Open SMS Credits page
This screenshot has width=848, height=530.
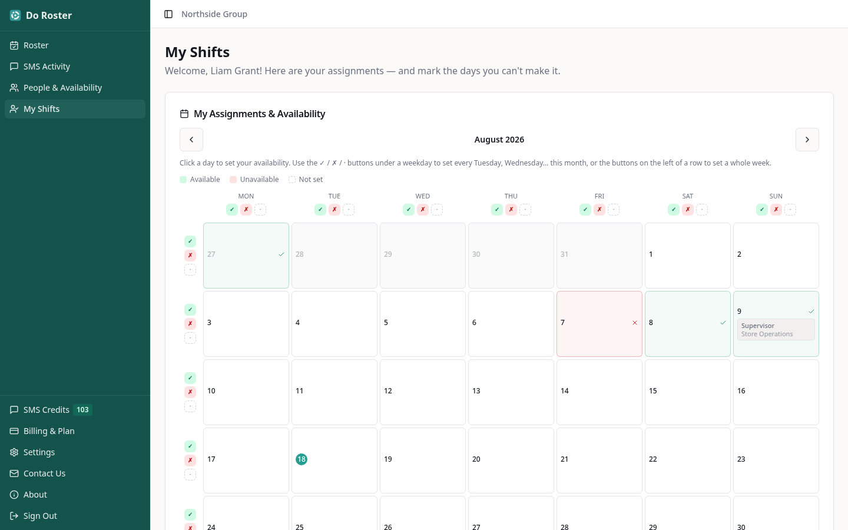tap(75, 410)
